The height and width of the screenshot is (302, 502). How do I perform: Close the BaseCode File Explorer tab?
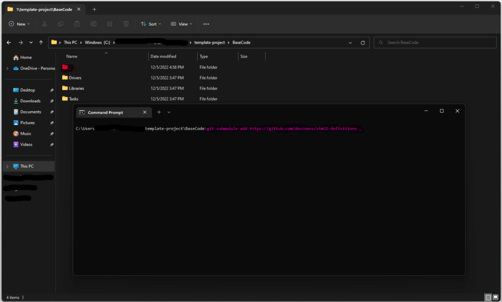click(79, 9)
